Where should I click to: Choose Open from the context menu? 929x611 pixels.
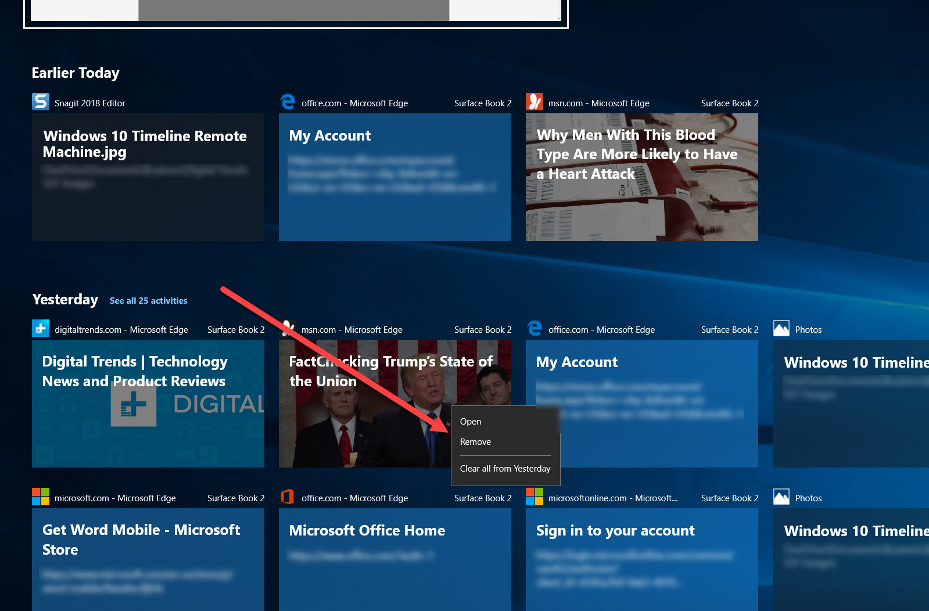point(505,422)
